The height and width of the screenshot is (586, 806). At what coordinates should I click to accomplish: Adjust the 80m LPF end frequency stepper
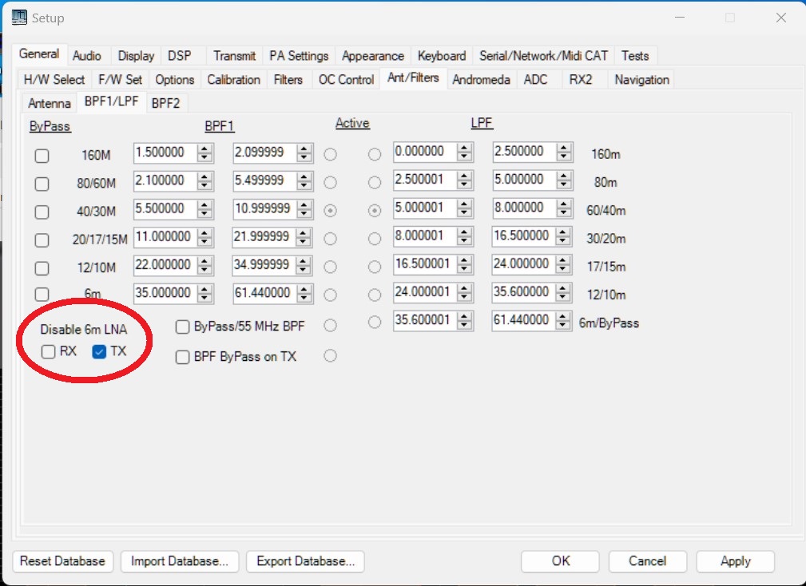(x=565, y=180)
